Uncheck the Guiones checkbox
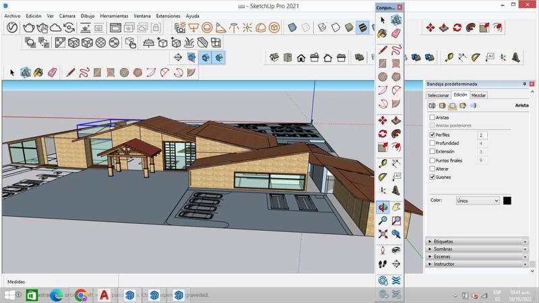Viewport: 539px width, 303px height. click(x=432, y=177)
